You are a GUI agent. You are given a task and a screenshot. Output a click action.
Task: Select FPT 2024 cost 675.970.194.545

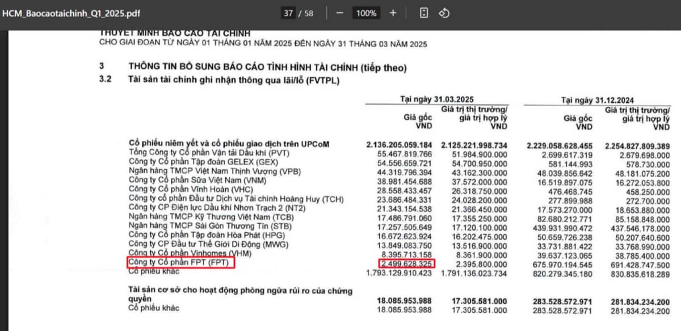tap(562, 264)
